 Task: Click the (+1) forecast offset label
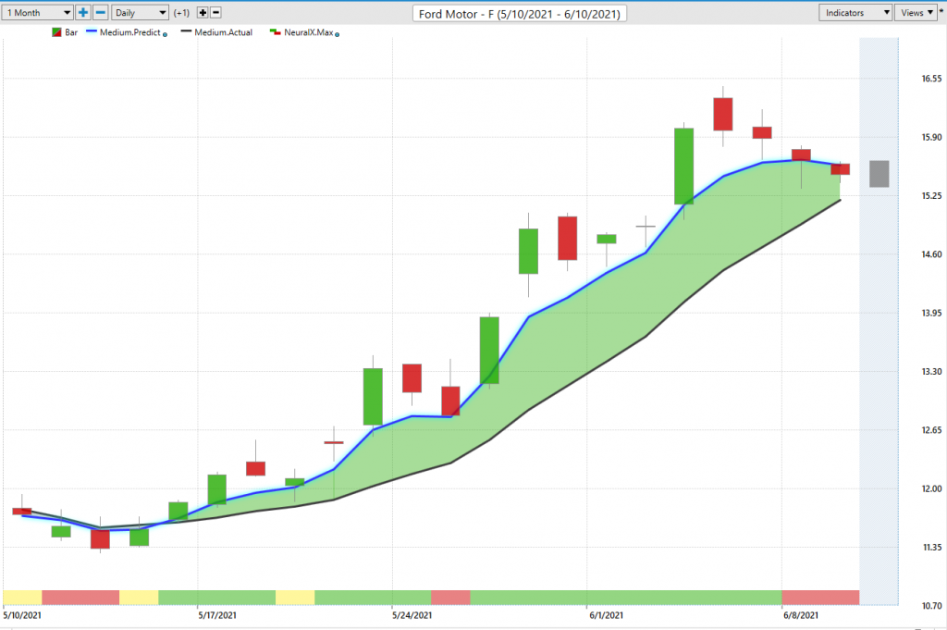(x=181, y=13)
